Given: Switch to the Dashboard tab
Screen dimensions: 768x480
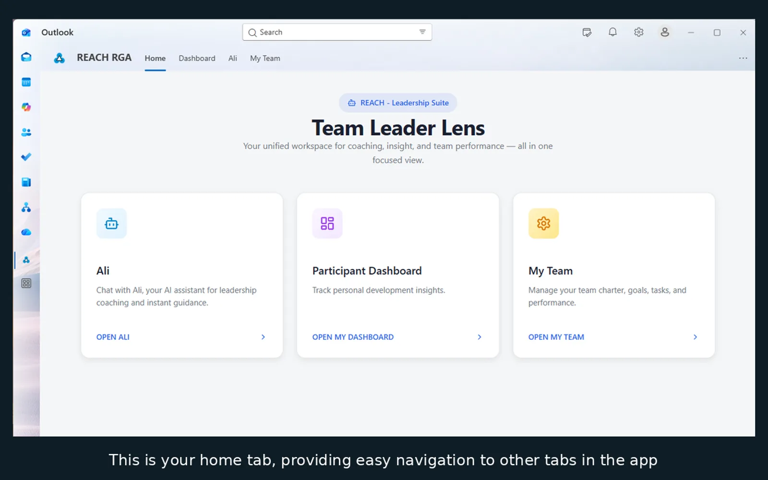Looking at the screenshot, I should (197, 58).
